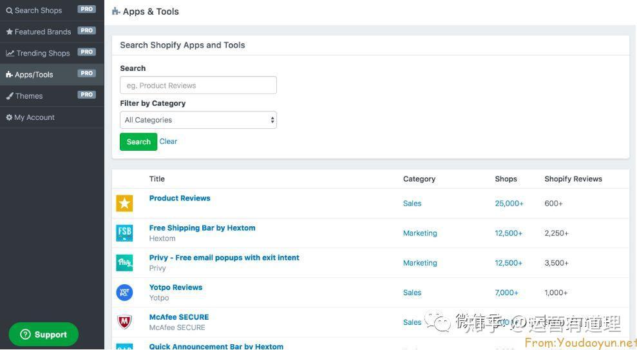Click Sales category in Product Reviews row

pyautogui.click(x=412, y=203)
